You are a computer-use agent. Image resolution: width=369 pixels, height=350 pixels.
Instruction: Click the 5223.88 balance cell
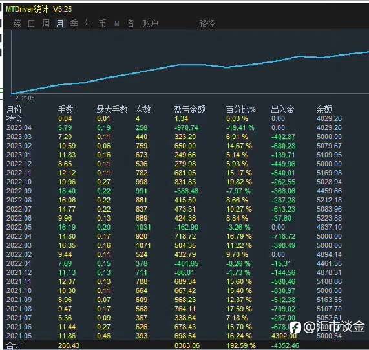pos(329,218)
